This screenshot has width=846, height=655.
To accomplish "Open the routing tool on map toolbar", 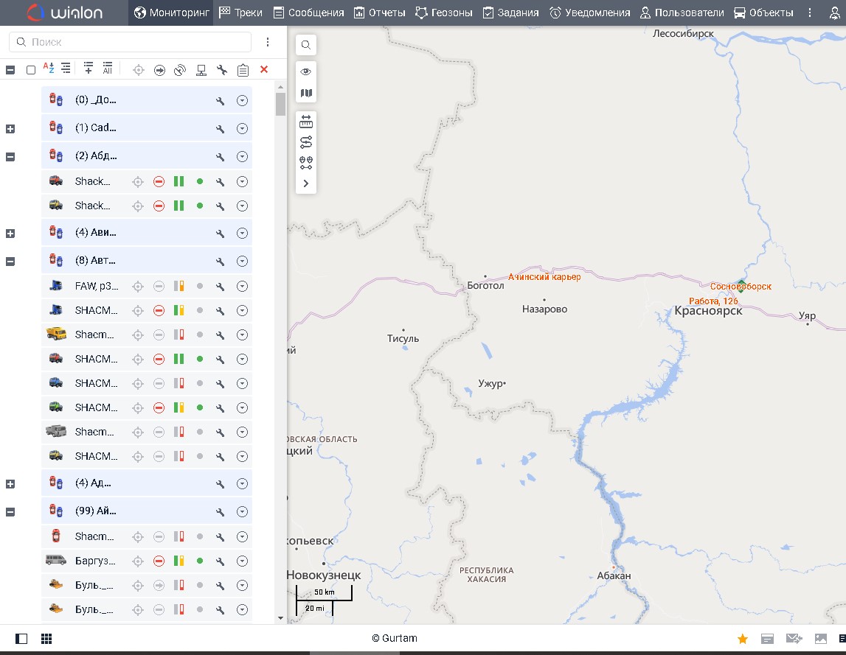I will [x=305, y=142].
